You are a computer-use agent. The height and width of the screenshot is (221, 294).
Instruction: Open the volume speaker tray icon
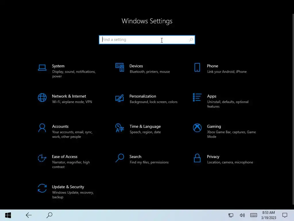[242, 215]
